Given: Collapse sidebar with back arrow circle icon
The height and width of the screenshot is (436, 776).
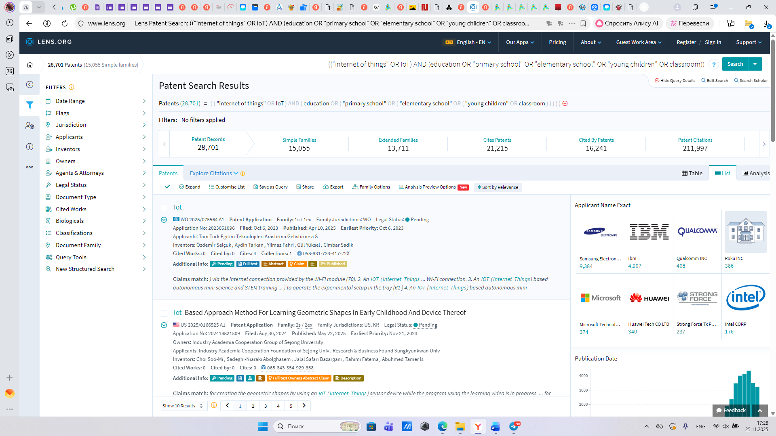Looking at the screenshot, I should click(x=30, y=84).
